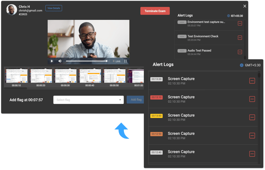Viewport: 265px width, 170px height.
Task: Select the red 03:13:10 timestamp badge
Action: click(x=157, y=97)
